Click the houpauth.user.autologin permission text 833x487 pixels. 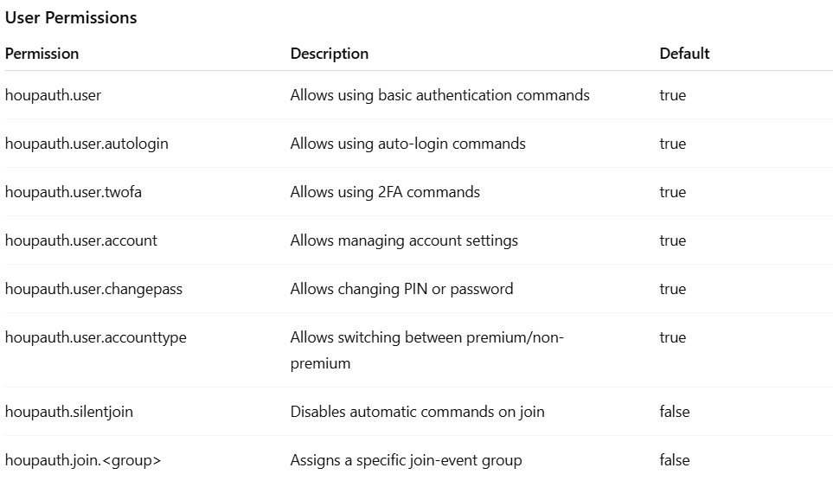click(87, 144)
